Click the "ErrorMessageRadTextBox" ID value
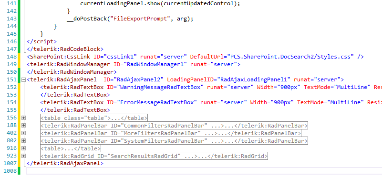 click(157, 102)
